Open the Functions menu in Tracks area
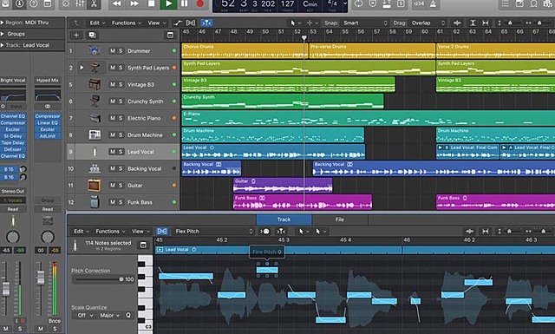 pyautogui.click(x=127, y=23)
